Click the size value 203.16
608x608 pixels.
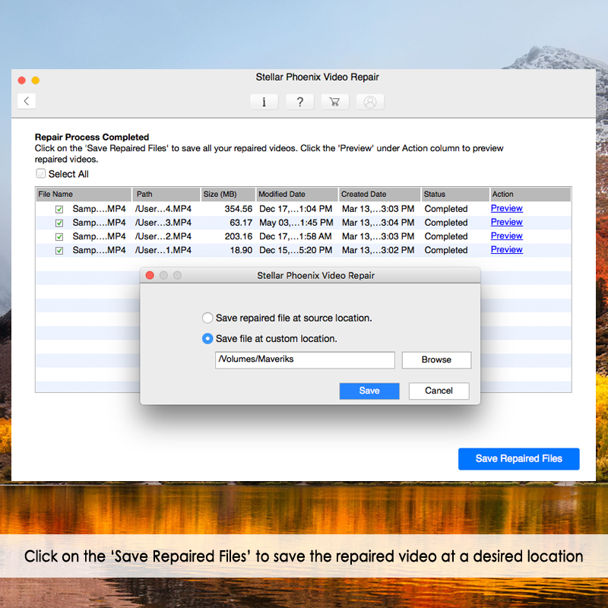point(239,236)
